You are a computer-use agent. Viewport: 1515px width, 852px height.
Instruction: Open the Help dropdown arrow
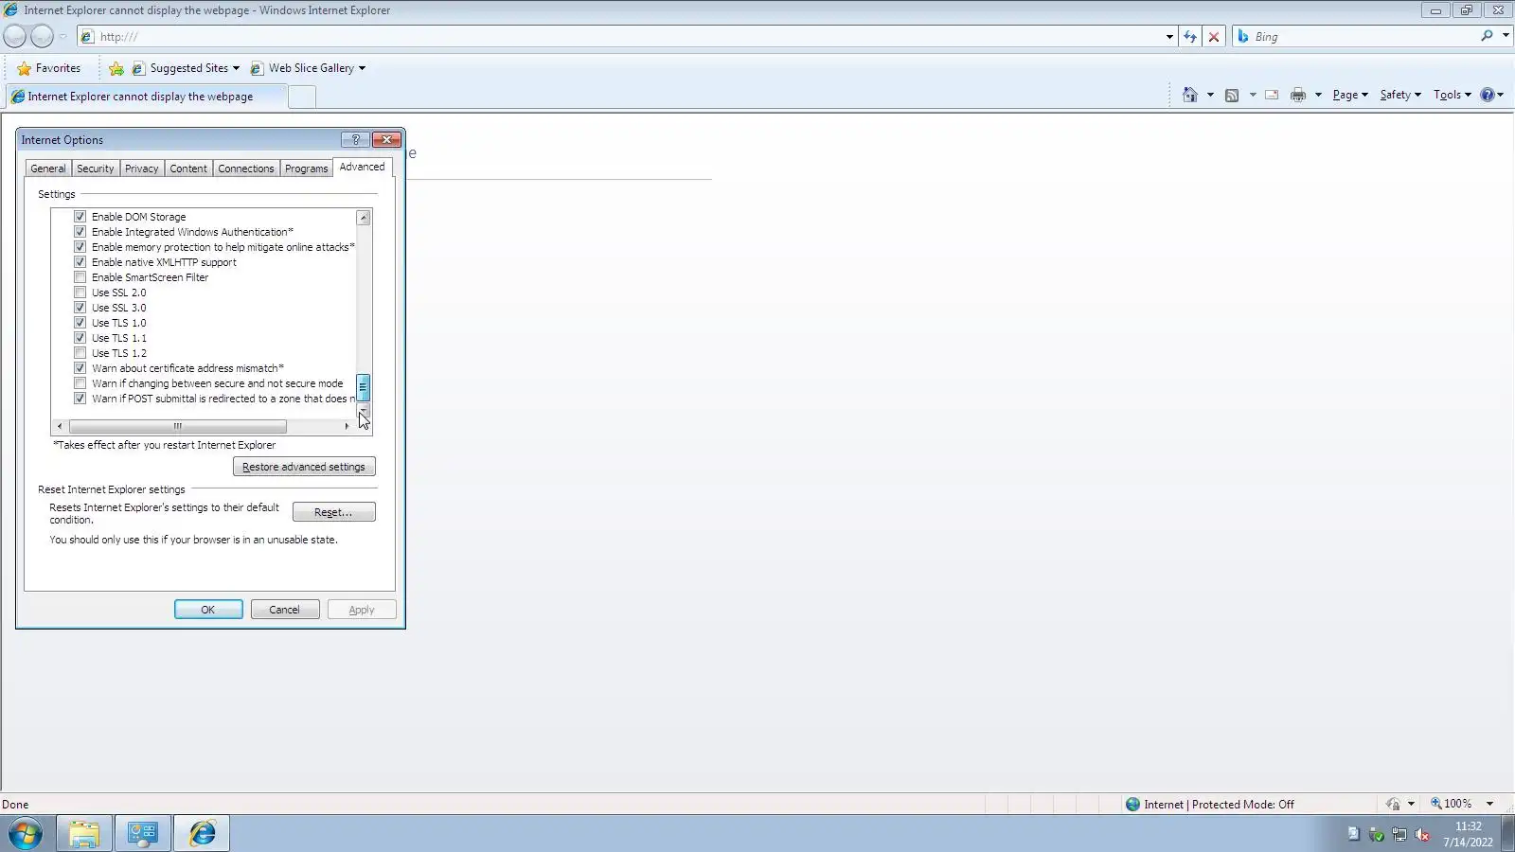pyautogui.click(x=1501, y=95)
